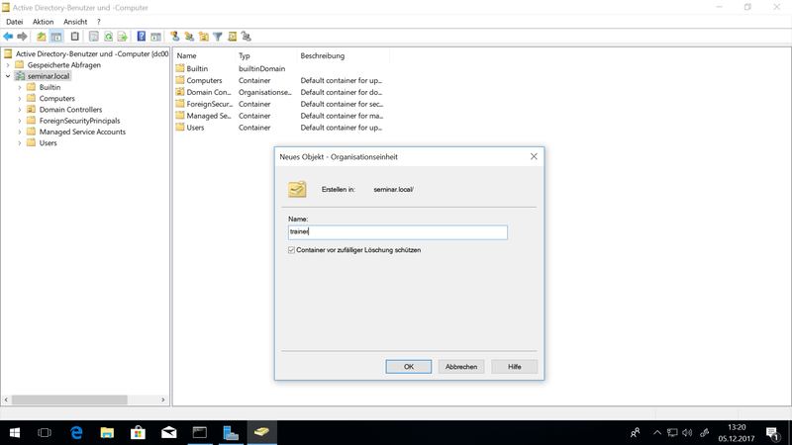This screenshot has width=792, height=445.
Task: Click the volume speaker icon in the tray
Action: coord(687,432)
